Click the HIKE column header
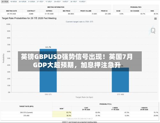Screen dimensions: 160x123 152,11
